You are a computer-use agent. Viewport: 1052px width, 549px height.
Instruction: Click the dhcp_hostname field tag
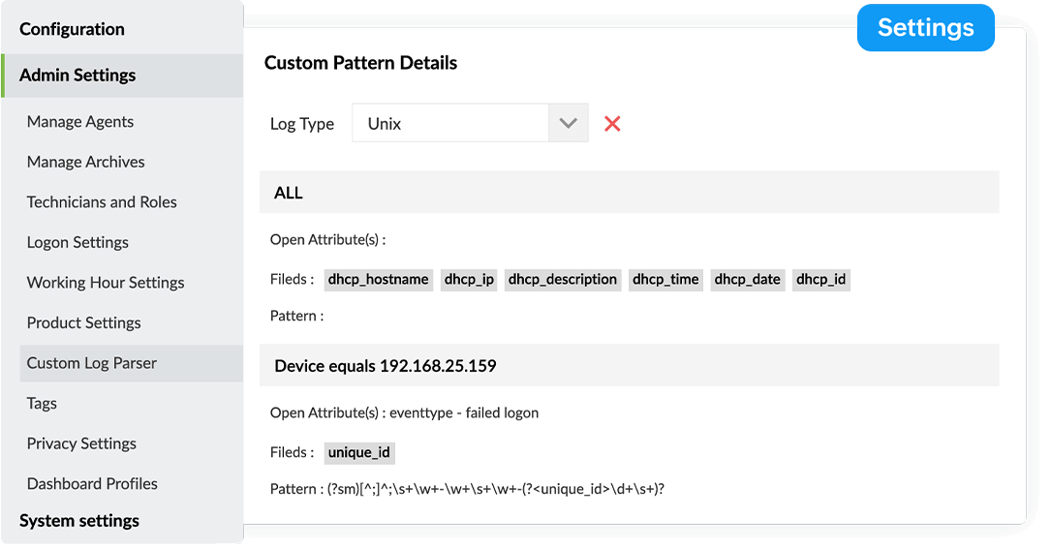[x=378, y=280]
